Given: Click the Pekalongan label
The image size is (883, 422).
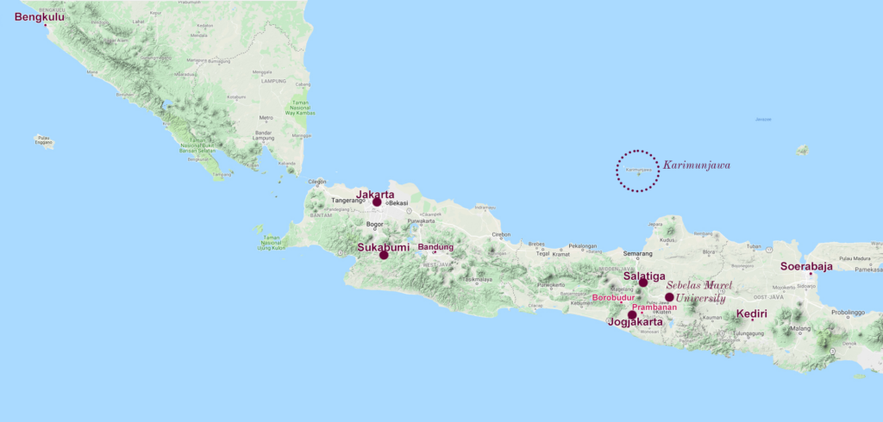Looking at the screenshot, I should [582, 246].
